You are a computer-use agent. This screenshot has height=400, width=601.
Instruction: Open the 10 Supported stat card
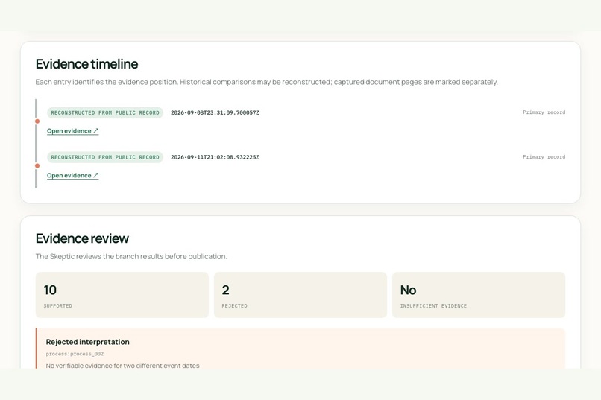[122, 295]
